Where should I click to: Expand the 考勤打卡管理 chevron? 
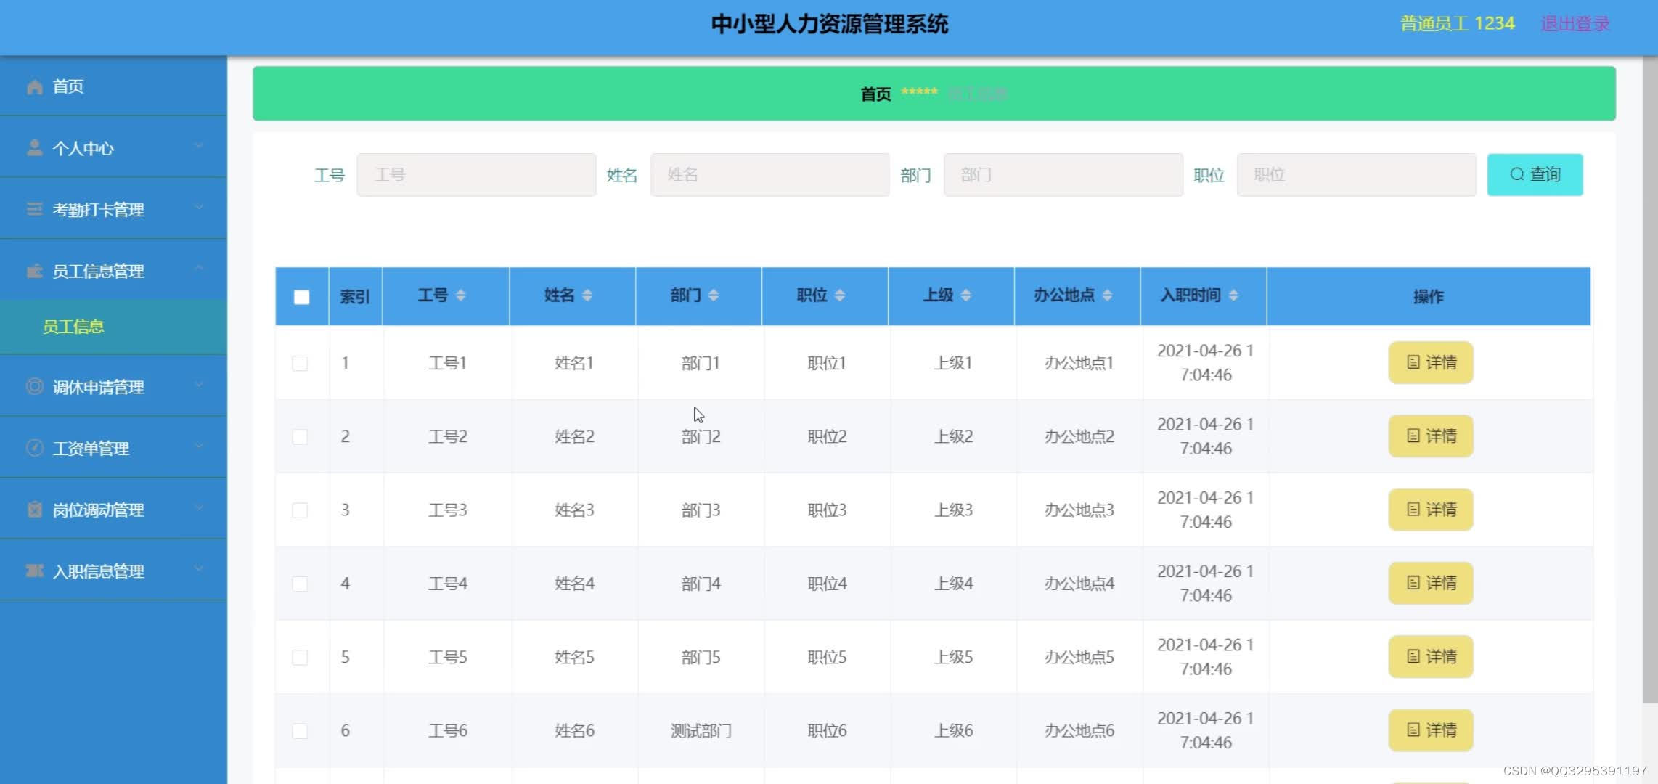coord(199,208)
